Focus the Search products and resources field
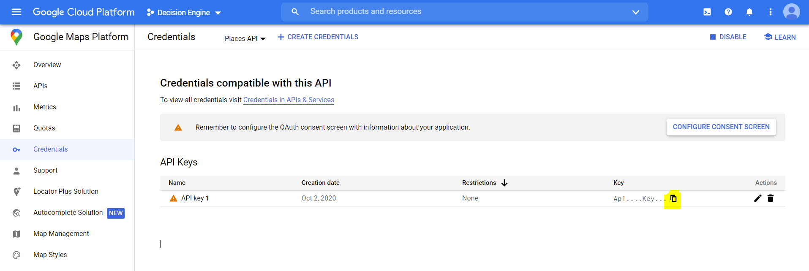The image size is (809, 271). [x=465, y=12]
